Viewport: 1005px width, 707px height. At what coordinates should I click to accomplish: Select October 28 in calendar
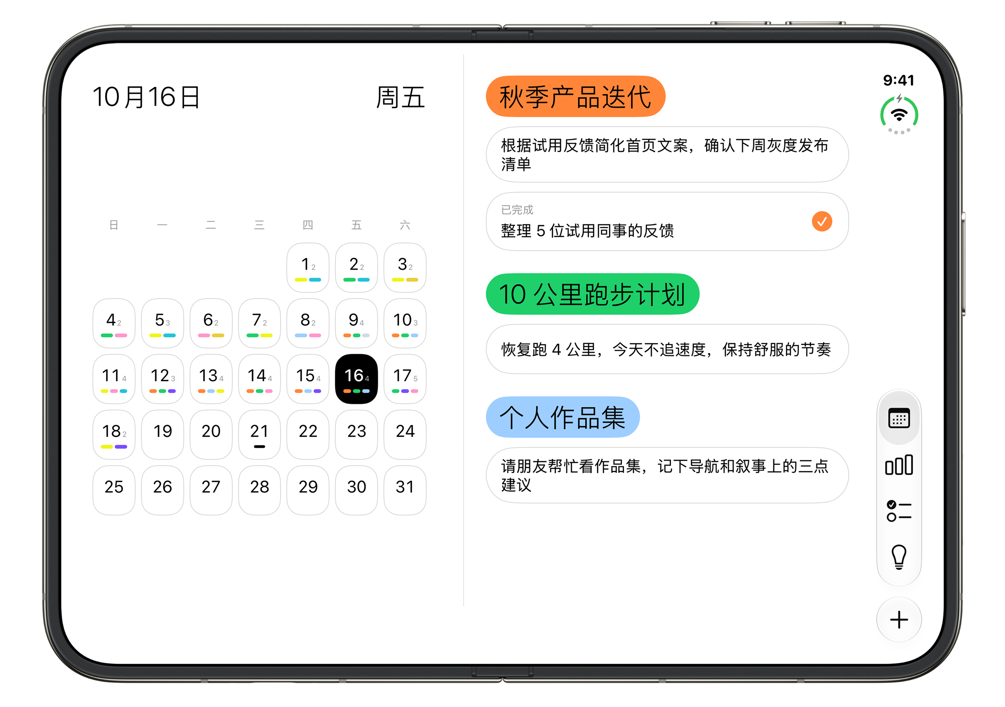pos(259,490)
